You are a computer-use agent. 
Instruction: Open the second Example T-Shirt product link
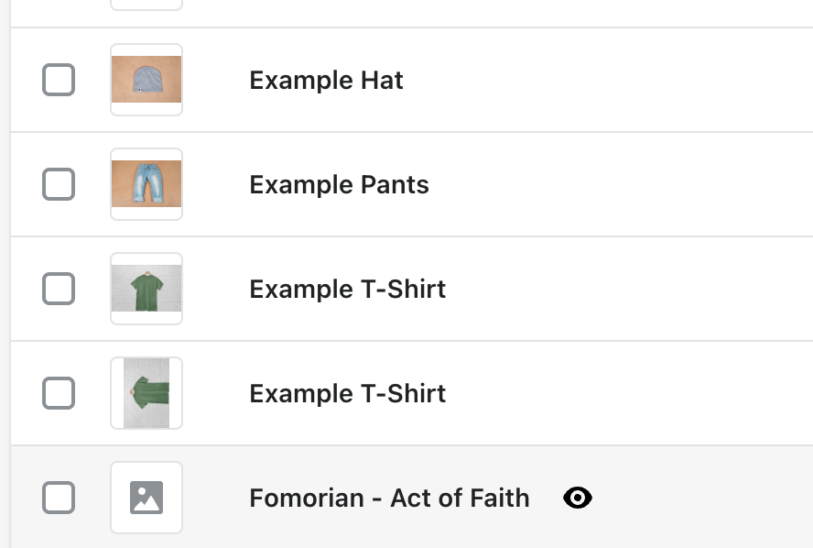[x=347, y=393]
